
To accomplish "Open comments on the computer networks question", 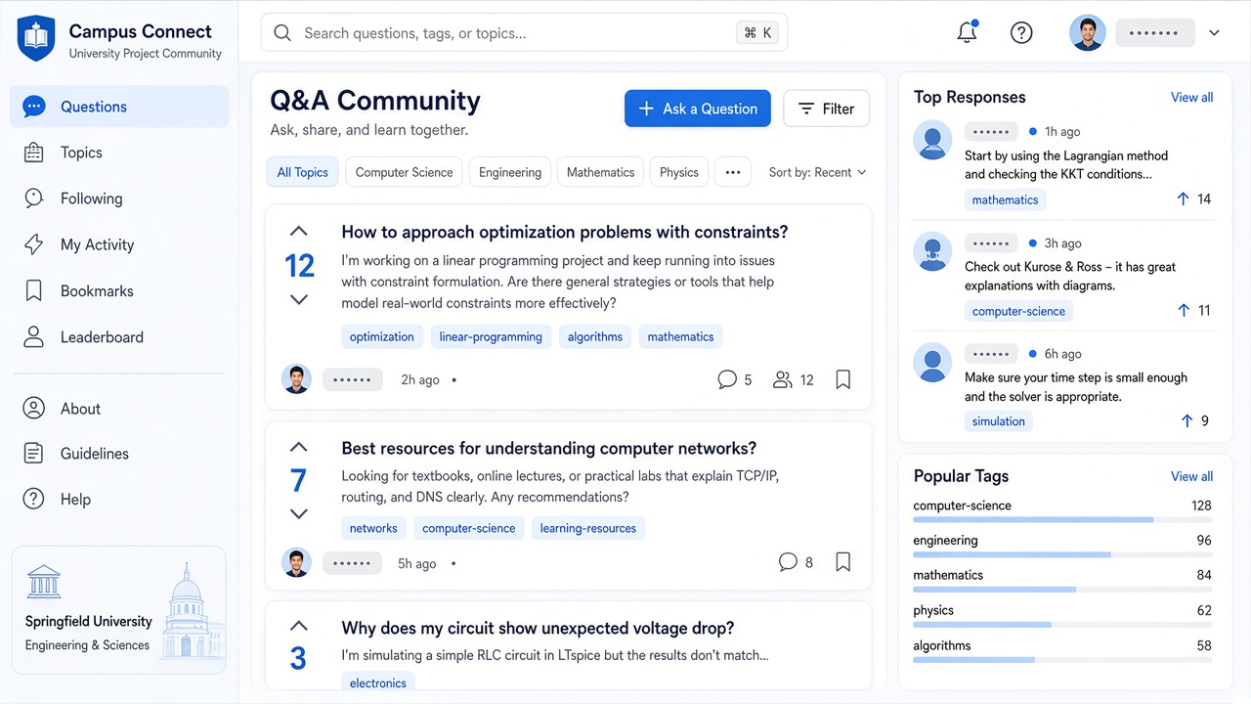I will (796, 562).
